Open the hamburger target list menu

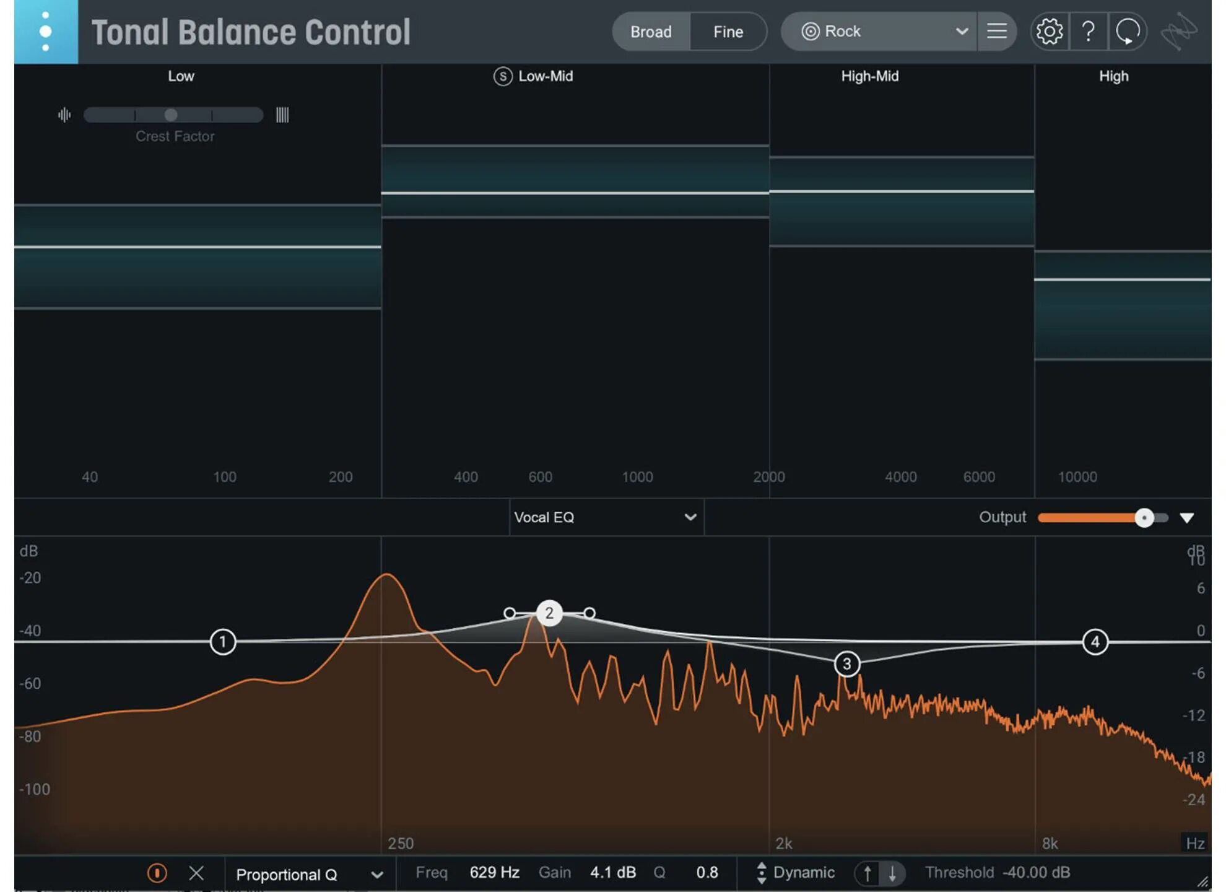click(997, 32)
